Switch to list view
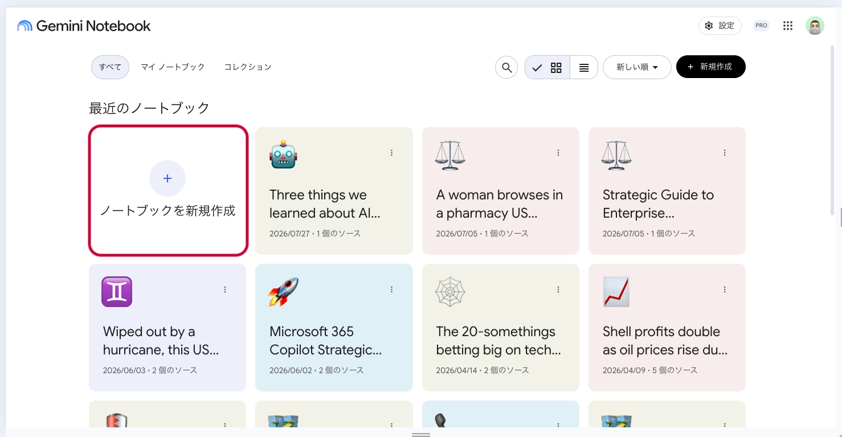Image resolution: width=842 pixels, height=437 pixels. [584, 67]
